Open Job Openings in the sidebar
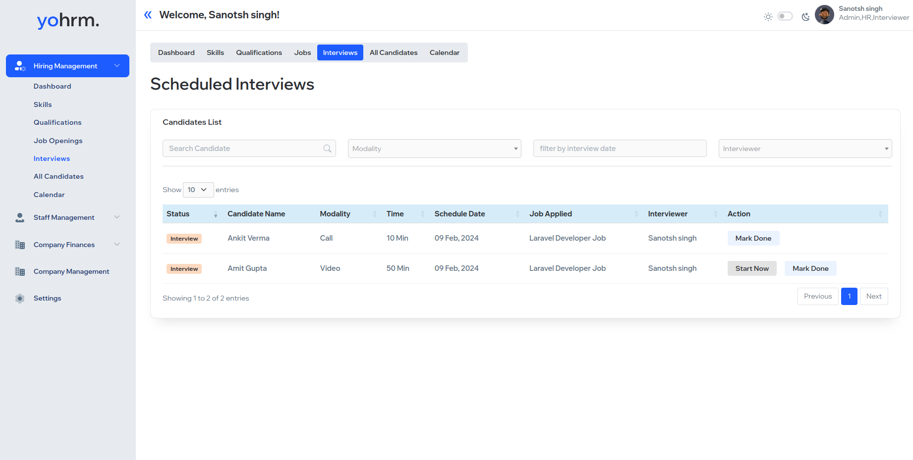The width and height of the screenshot is (913, 460). 58,141
